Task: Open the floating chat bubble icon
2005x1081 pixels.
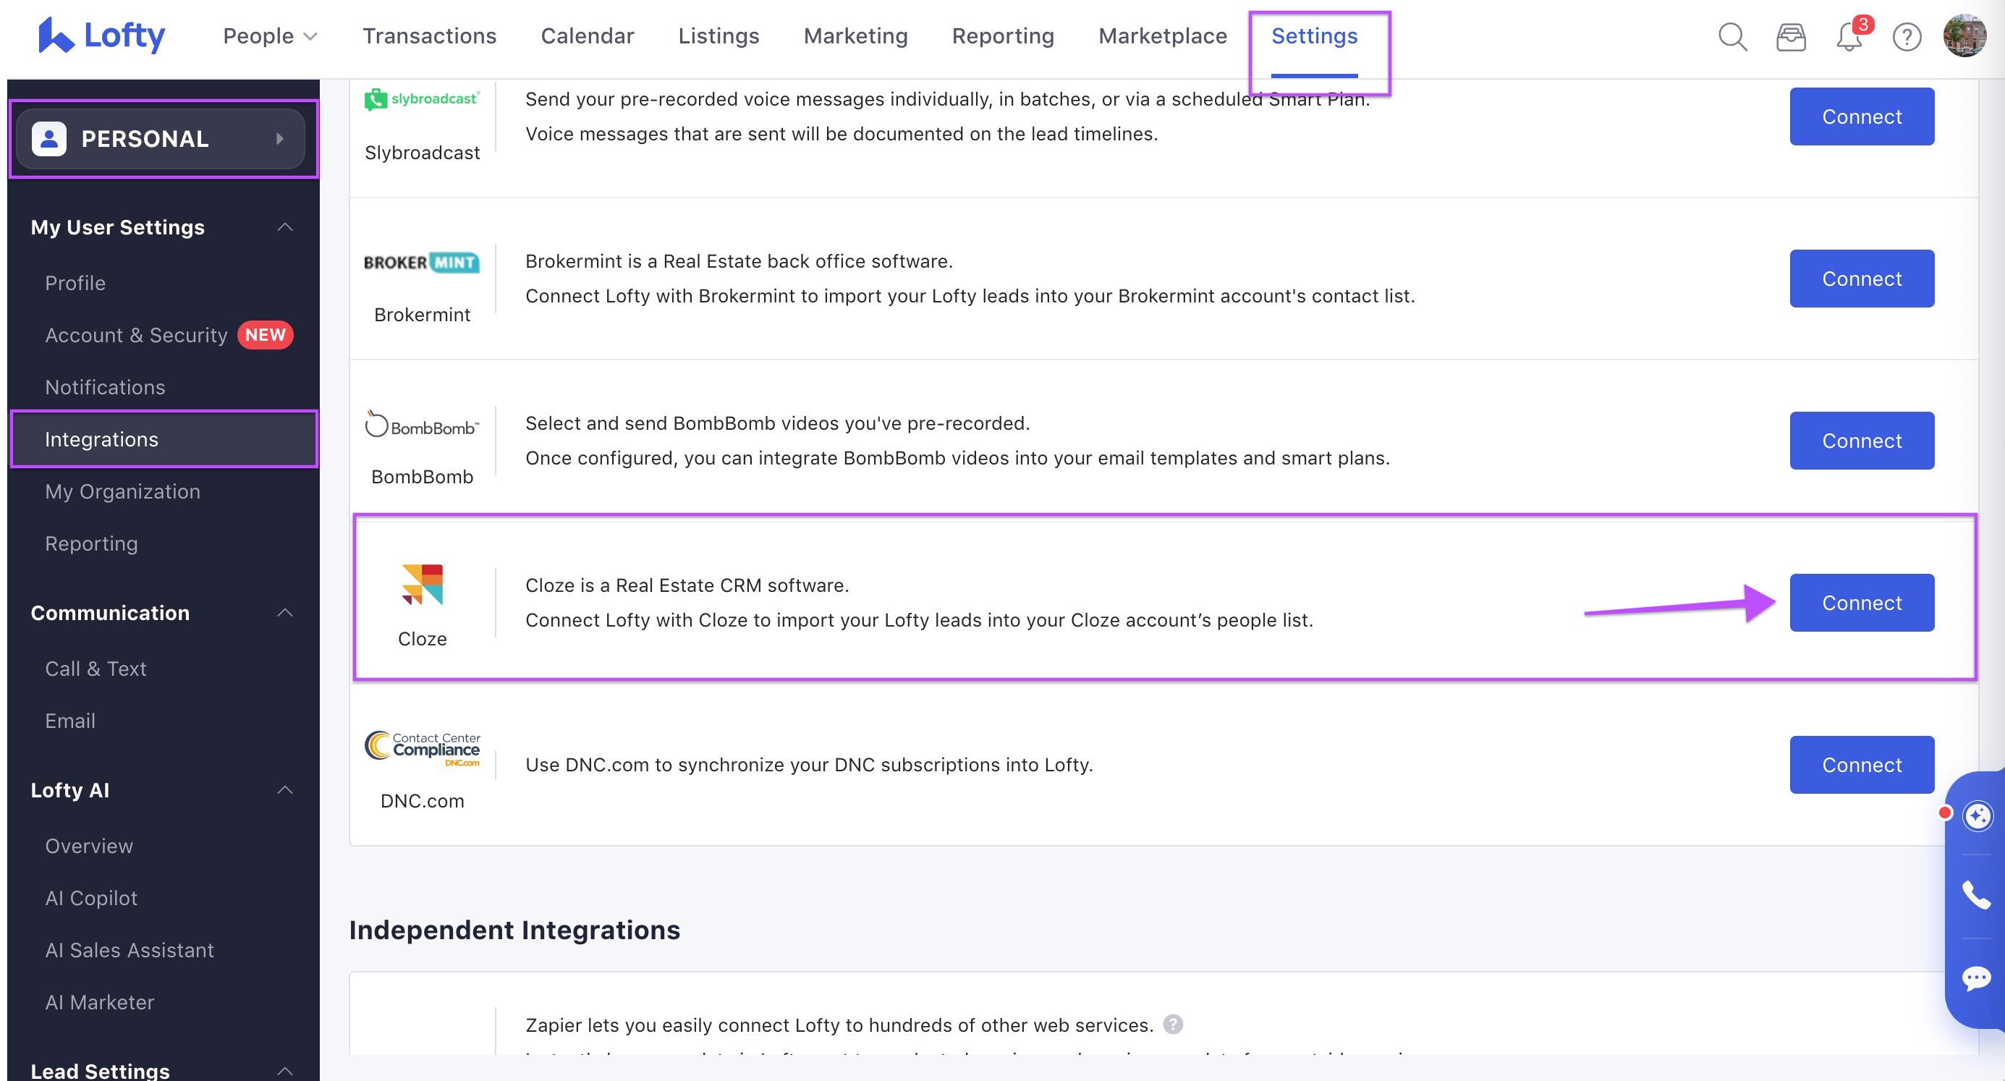Action: click(x=1975, y=978)
